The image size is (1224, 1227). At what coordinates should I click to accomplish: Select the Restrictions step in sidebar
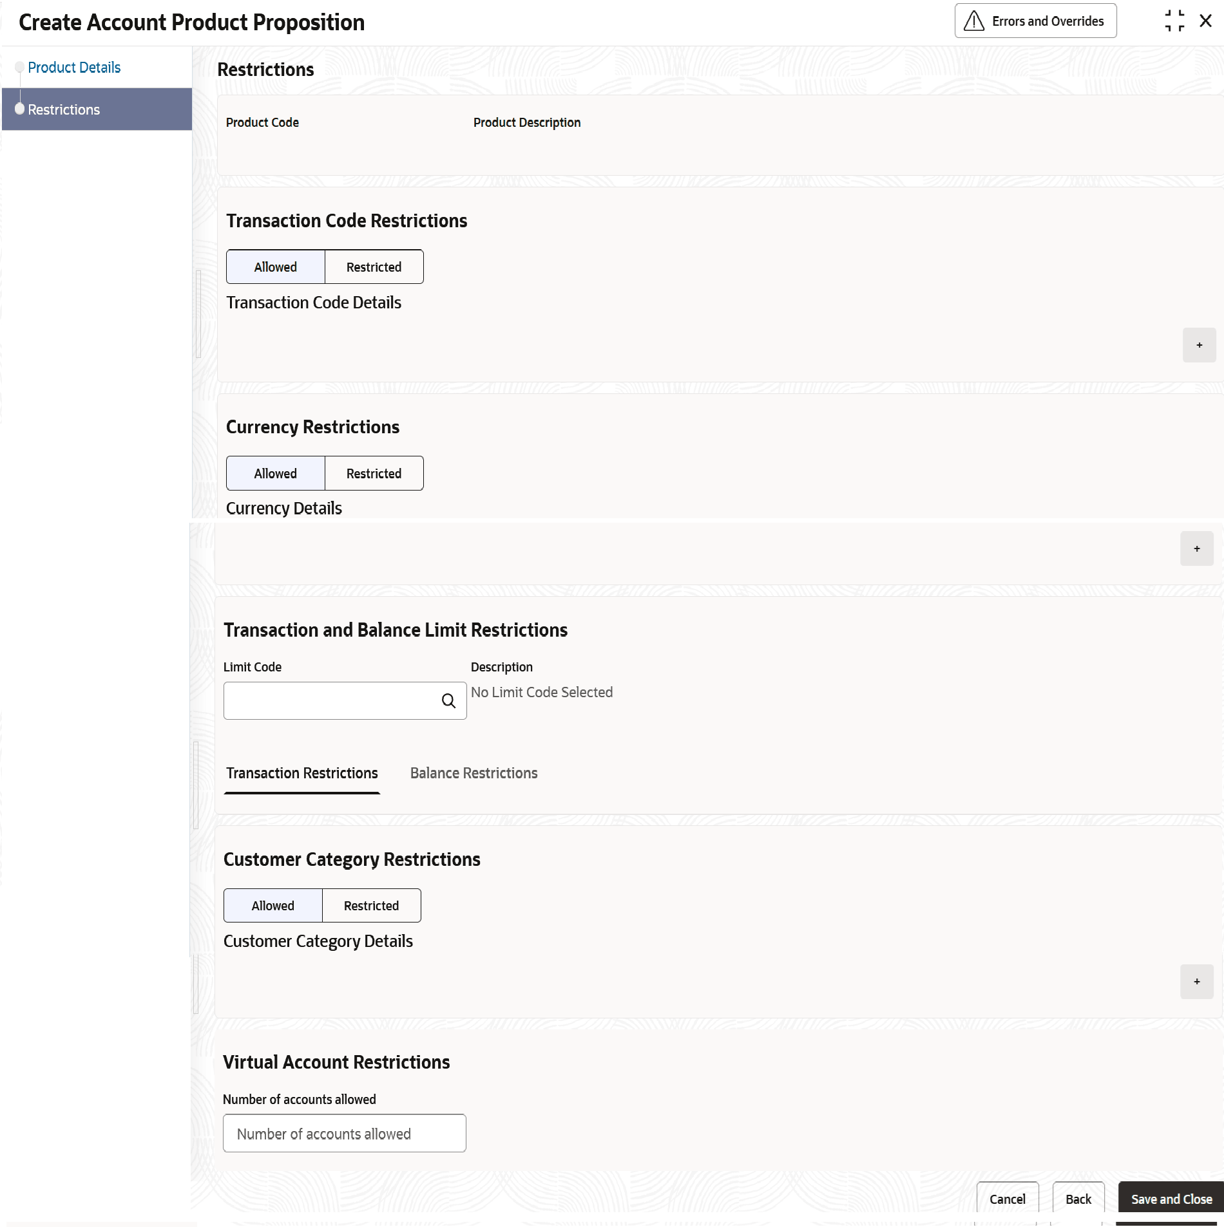[97, 109]
